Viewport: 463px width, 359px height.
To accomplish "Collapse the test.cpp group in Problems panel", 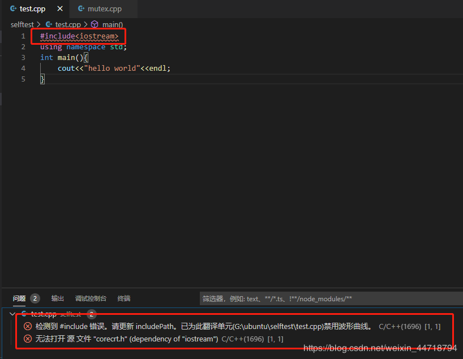I will click(12, 314).
